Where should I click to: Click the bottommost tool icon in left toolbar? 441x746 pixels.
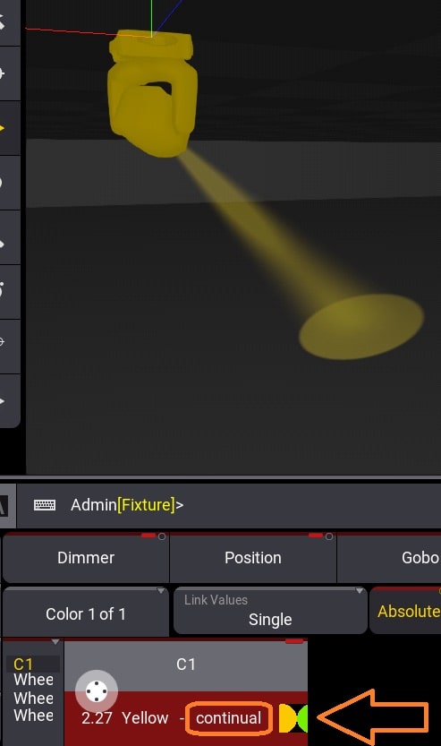4,400
